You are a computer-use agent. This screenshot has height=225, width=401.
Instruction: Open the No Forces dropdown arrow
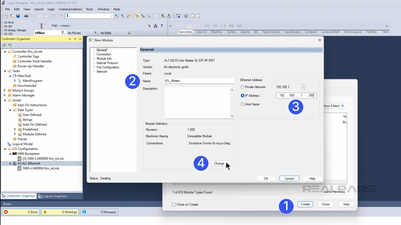(96, 33)
